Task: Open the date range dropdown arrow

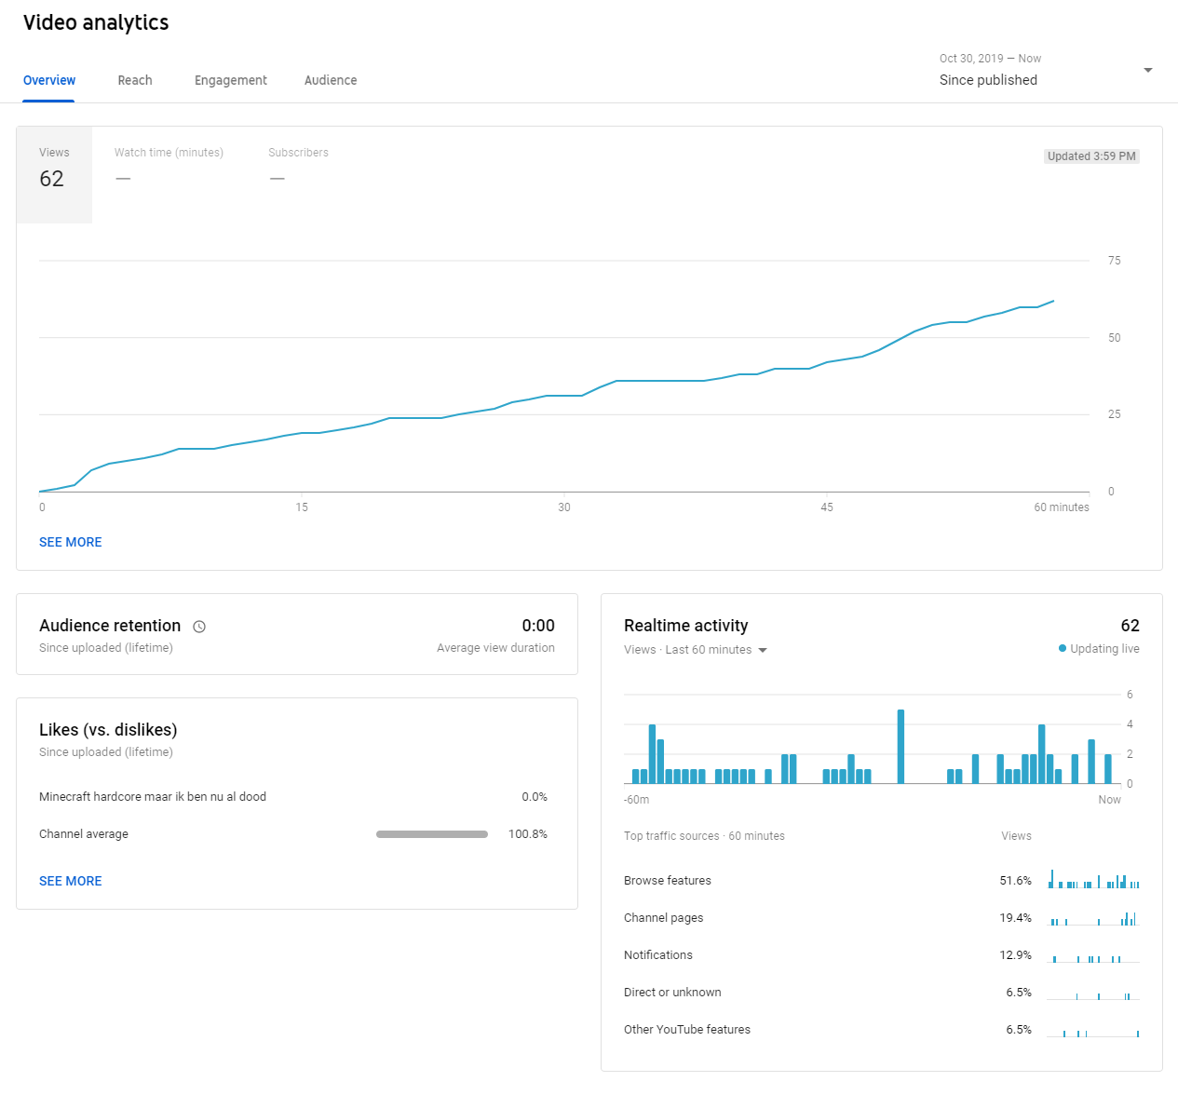Action: (1147, 70)
